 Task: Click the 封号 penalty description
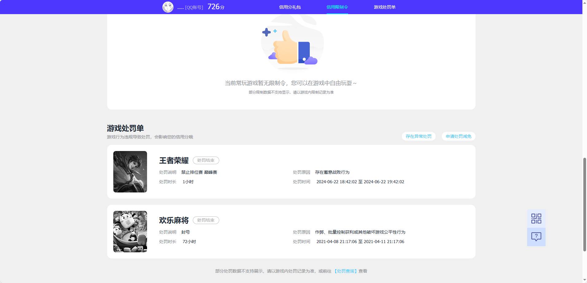[x=185, y=232]
